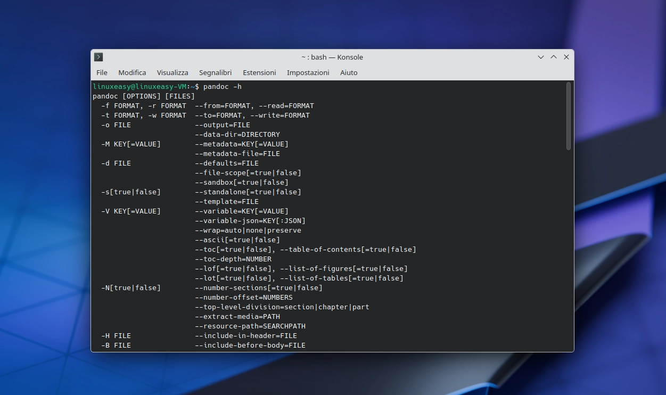Viewport: 666px width, 395px height.
Task: Open the Estensioni menu
Action: (x=259, y=72)
